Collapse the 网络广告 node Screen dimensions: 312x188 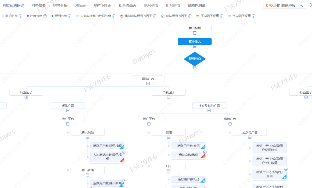pyautogui.click(x=148, y=84)
